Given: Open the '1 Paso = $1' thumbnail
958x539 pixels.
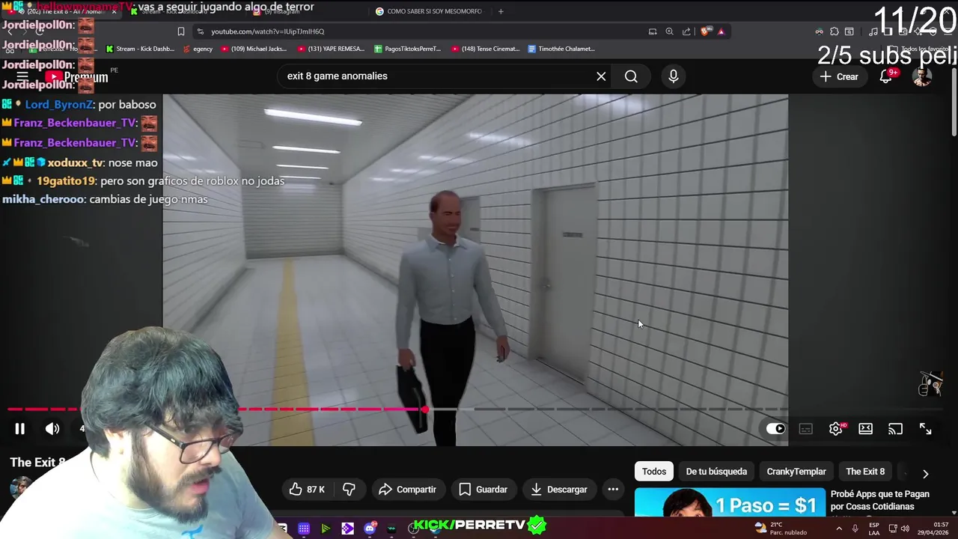Looking at the screenshot, I should (x=730, y=503).
